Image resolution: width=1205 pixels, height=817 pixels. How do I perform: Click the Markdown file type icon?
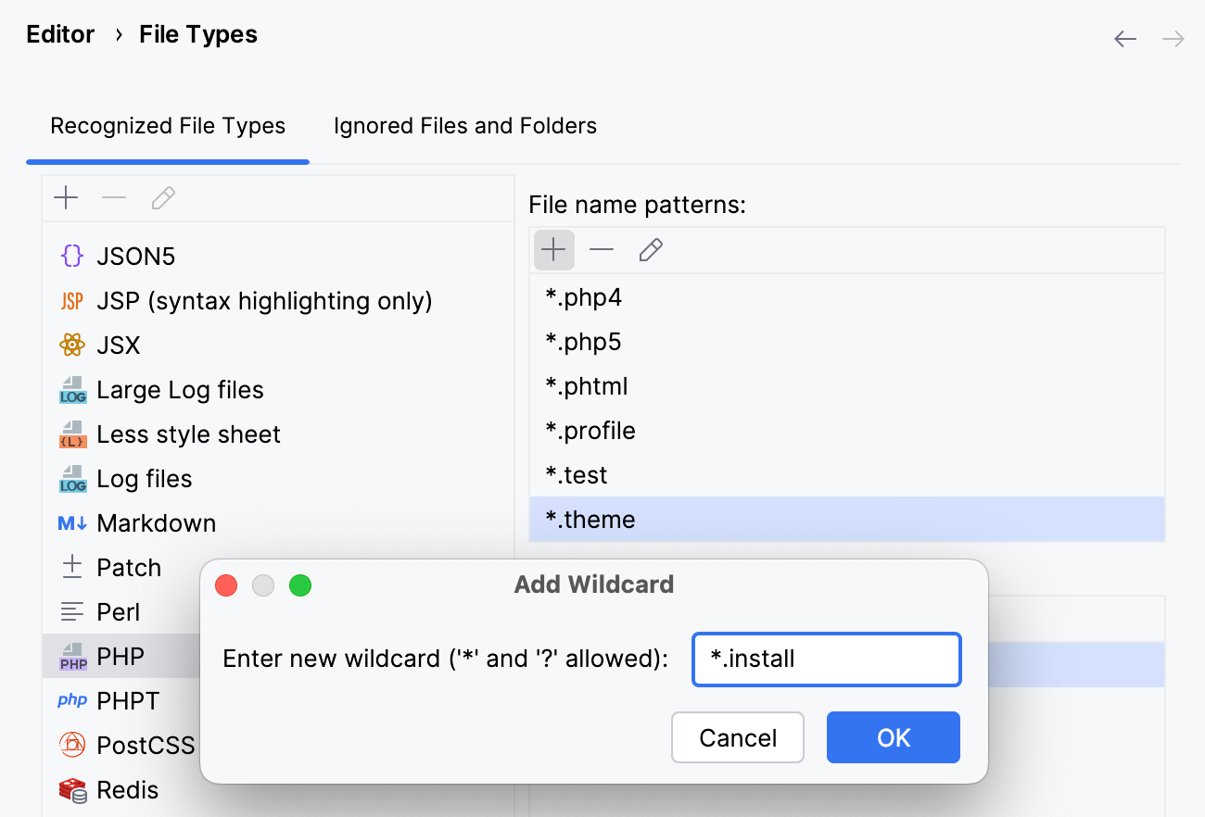(x=70, y=522)
